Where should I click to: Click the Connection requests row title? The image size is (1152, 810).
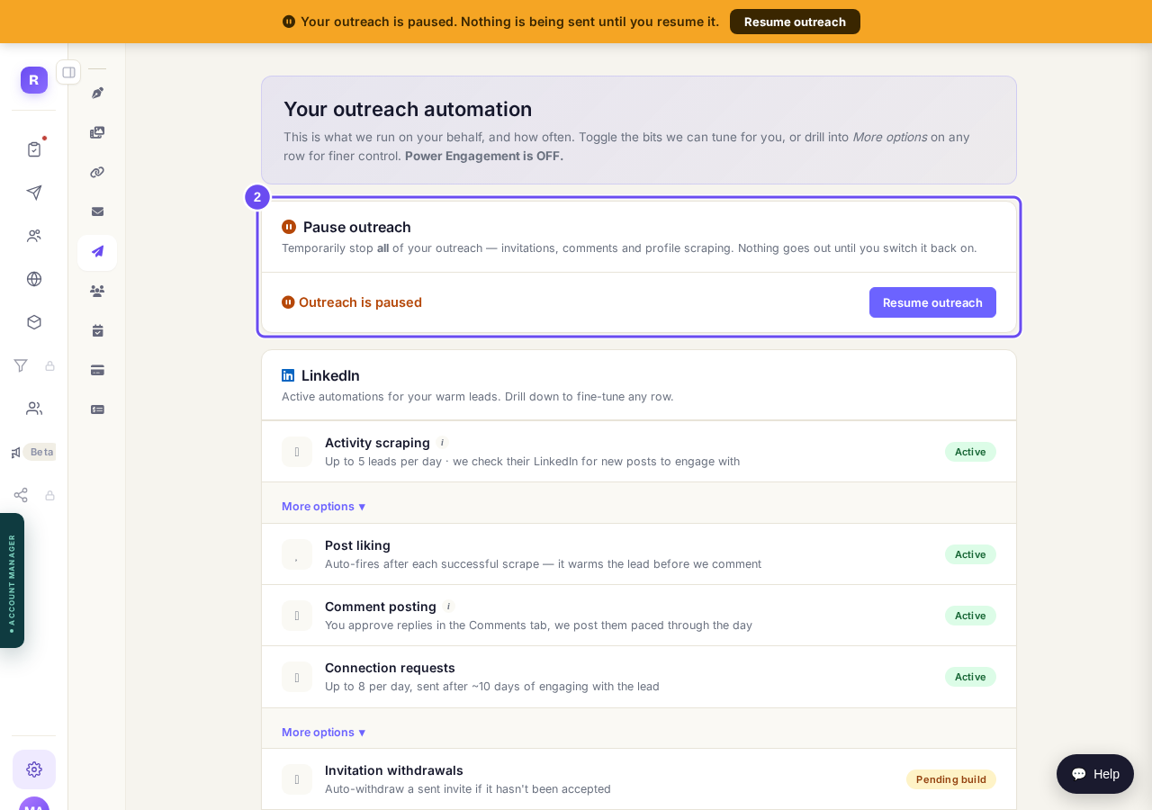[390, 668]
